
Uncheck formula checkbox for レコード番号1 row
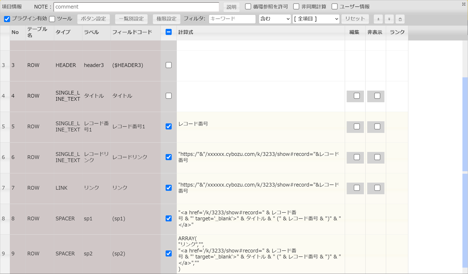(169, 127)
